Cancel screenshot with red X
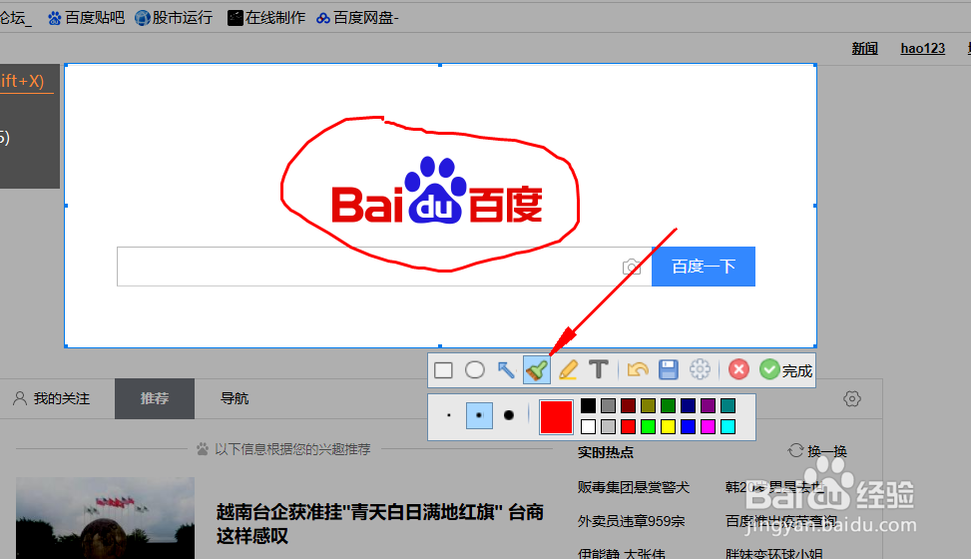 pos(738,370)
